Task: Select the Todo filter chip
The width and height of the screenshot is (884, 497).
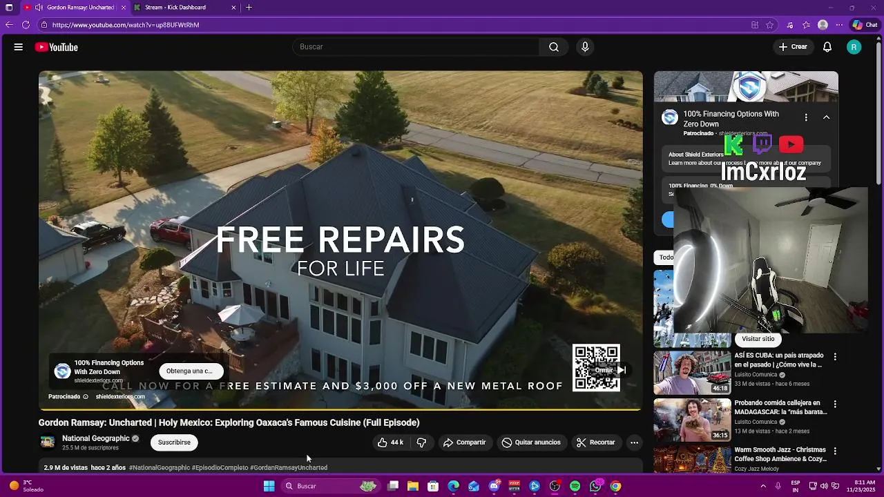Action: click(665, 257)
